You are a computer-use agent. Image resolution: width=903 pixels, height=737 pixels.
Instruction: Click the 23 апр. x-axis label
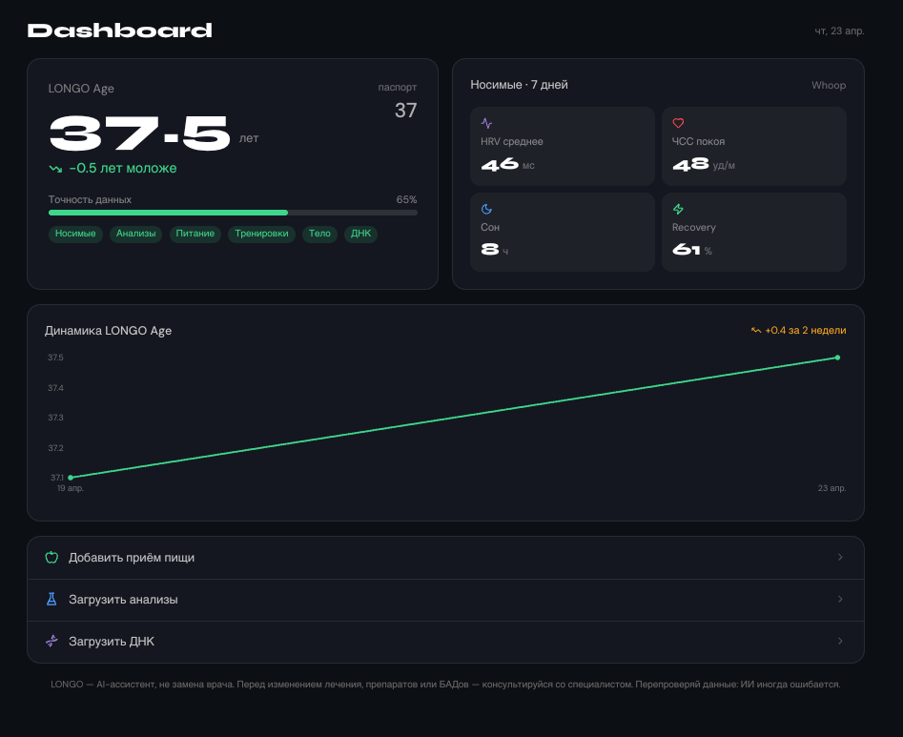coord(832,488)
